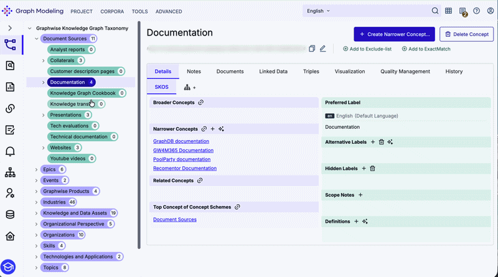
Task: Open the document search sidebar icon
Action: (x=10, y=65)
